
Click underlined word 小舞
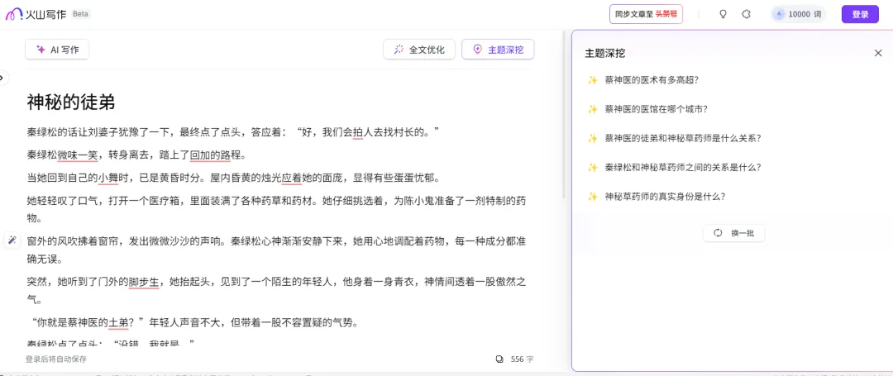pos(108,178)
